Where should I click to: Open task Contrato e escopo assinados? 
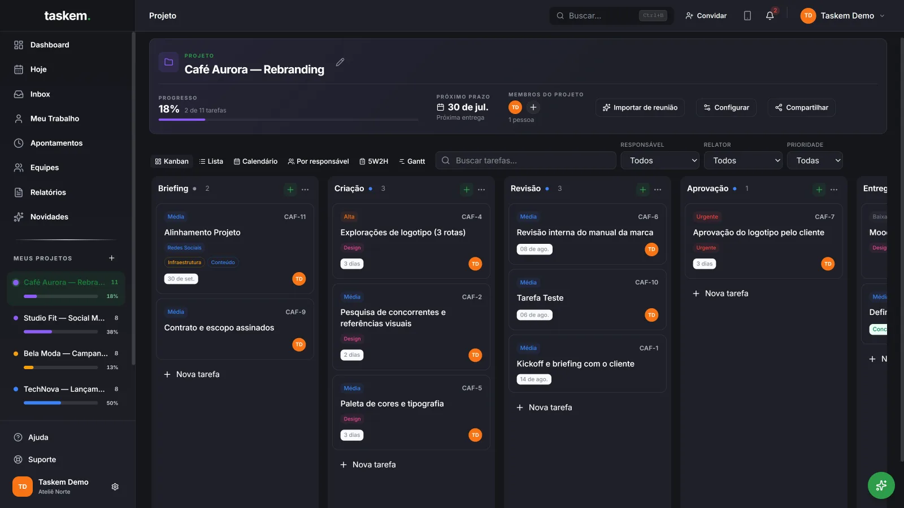(x=235, y=330)
